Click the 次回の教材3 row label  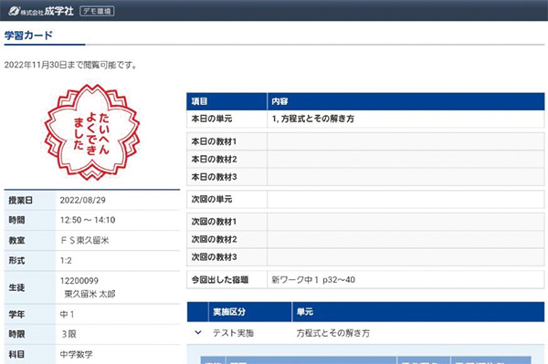tap(214, 257)
